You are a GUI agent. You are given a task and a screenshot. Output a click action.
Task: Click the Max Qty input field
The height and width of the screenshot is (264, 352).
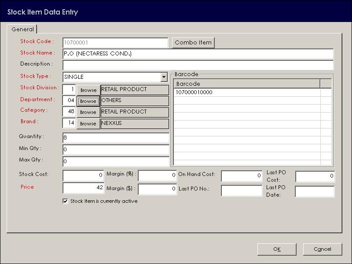tap(116, 161)
